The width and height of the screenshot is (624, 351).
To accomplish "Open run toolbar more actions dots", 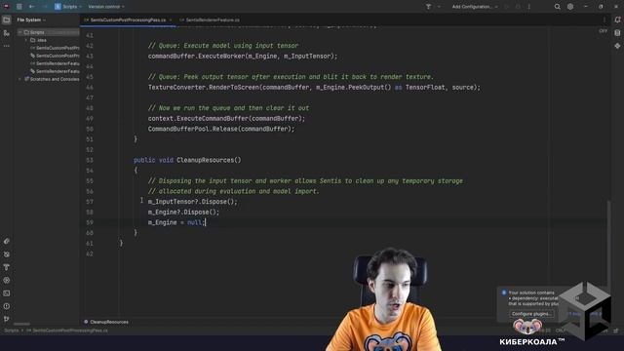I will click(528, 7).
